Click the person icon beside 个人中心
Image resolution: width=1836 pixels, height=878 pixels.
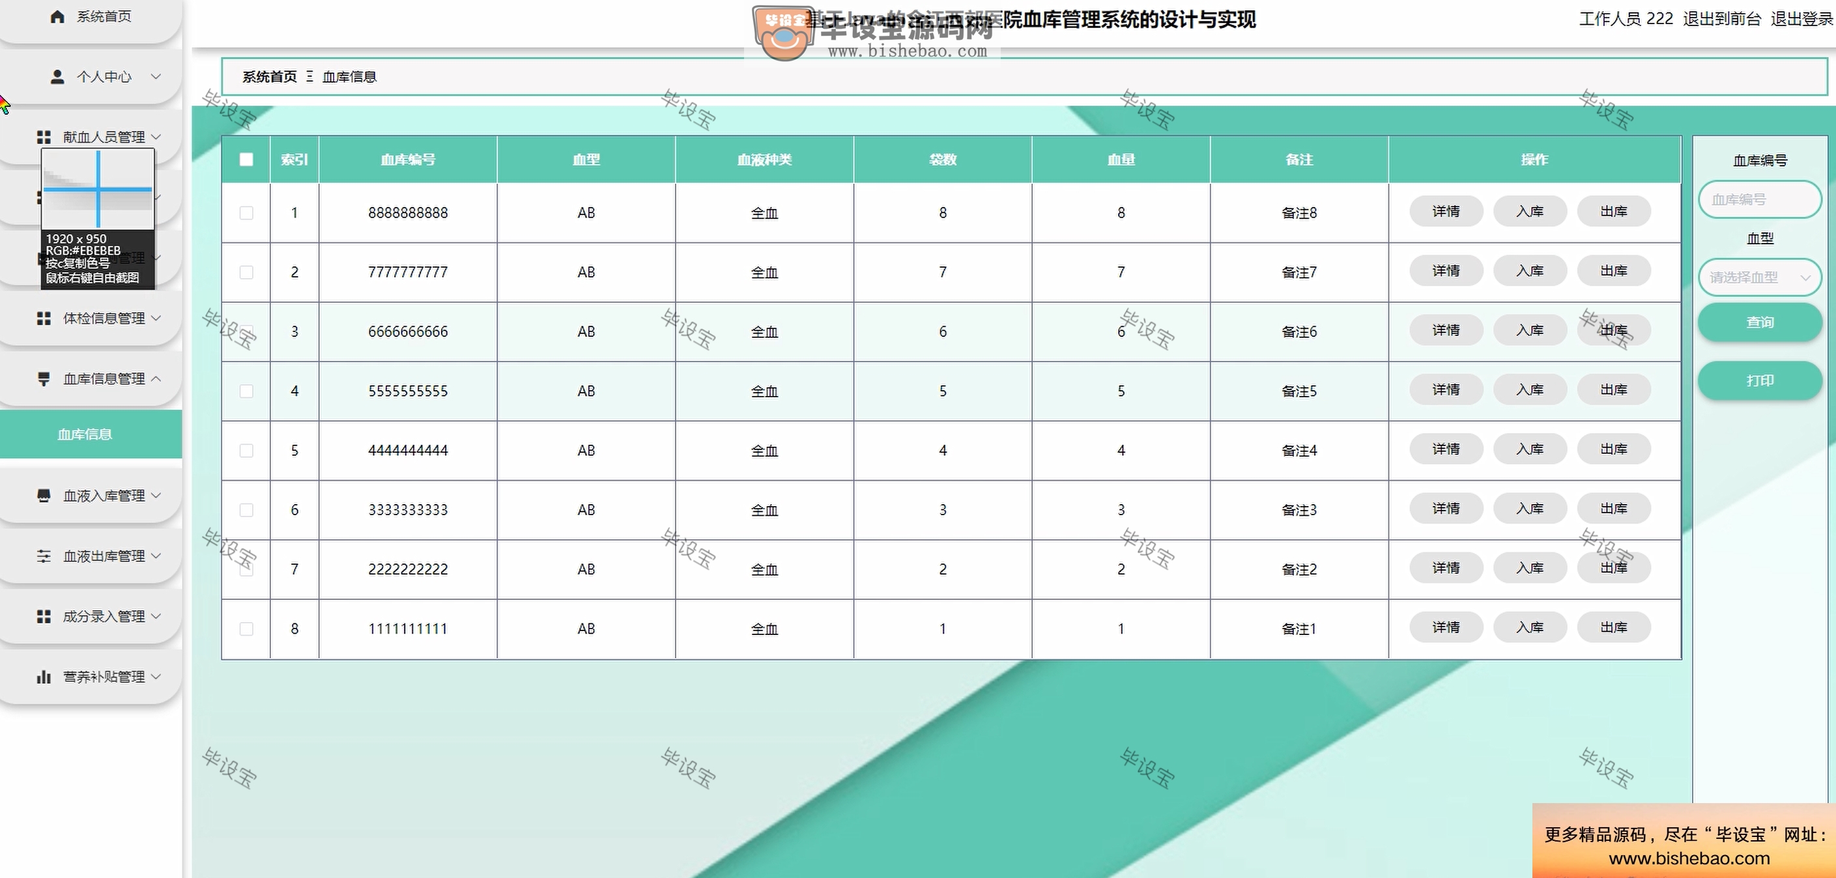(x=58, y=76)
